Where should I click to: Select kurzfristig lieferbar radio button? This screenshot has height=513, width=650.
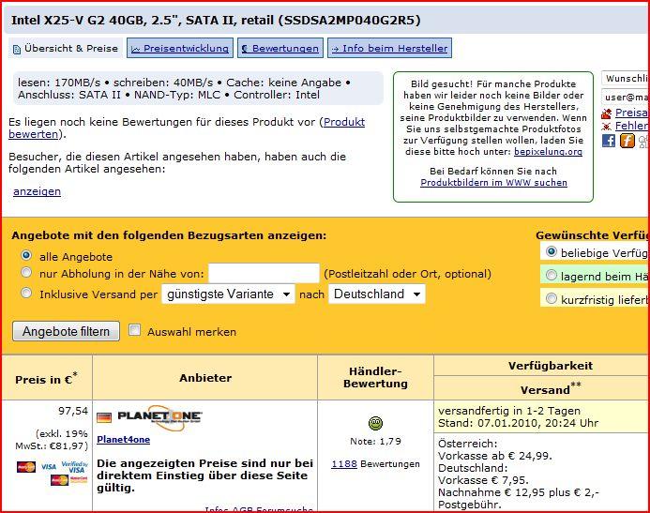[552, 298]
